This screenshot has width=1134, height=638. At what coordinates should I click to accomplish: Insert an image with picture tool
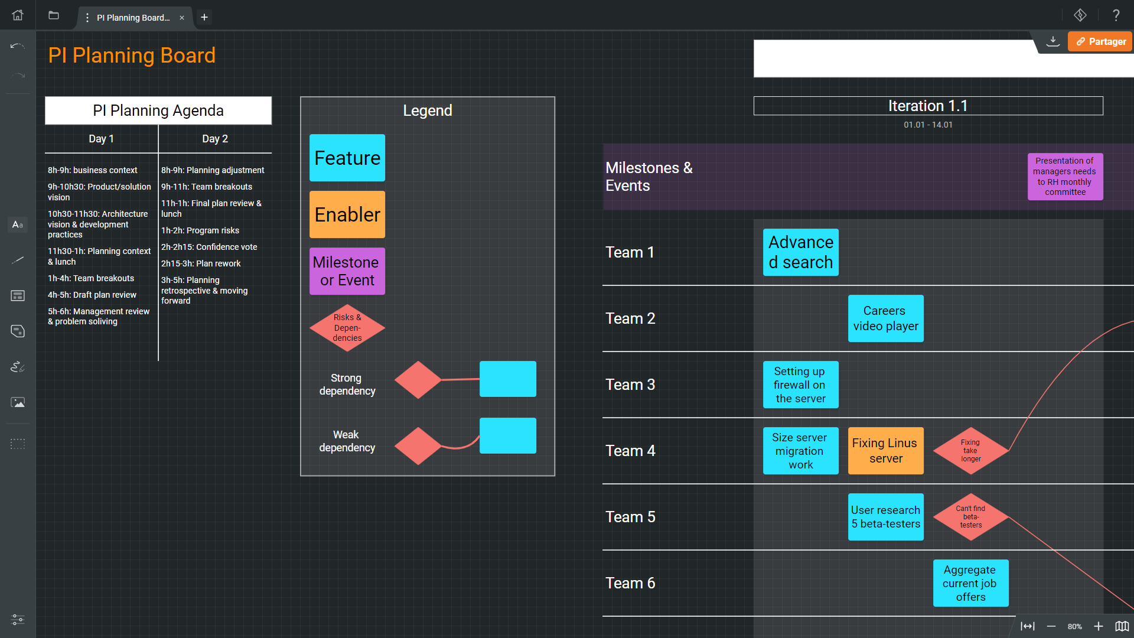coord(18,402)
